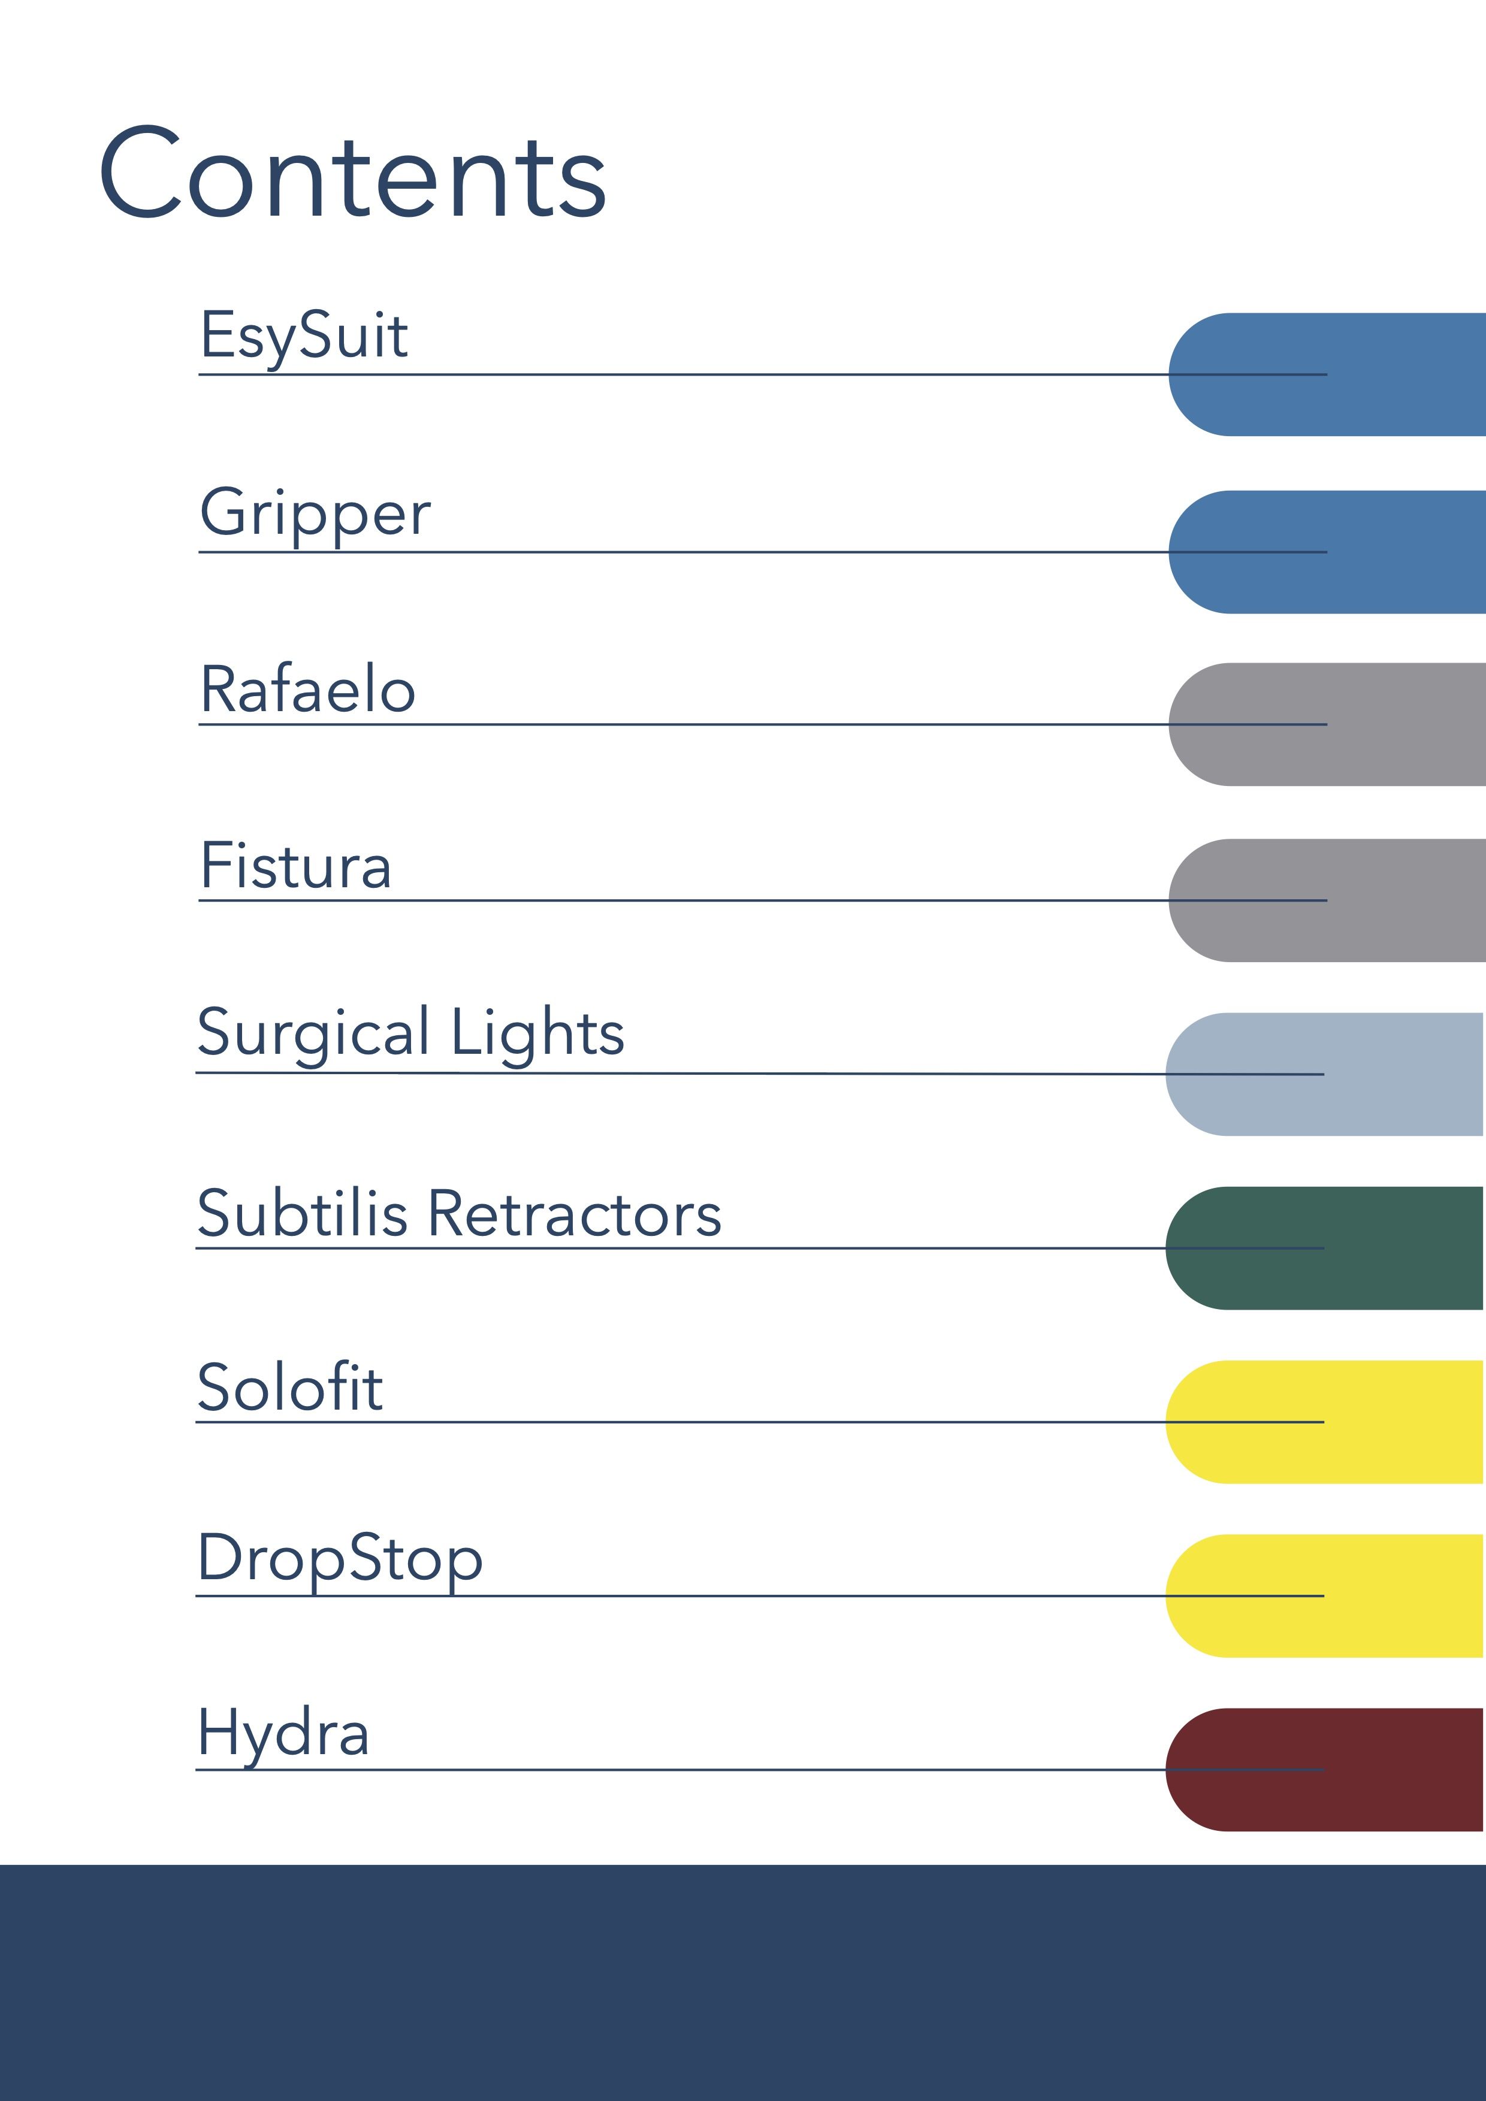Image resolution: width=1486 pixels, height=2101 pixels.
Task: Select the Hydra entry
Action: point(283,1735)
